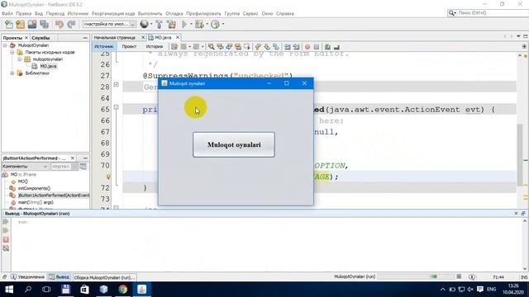529x297 pixels.
Task: Switch editor to История view
Action: (155, 46)
